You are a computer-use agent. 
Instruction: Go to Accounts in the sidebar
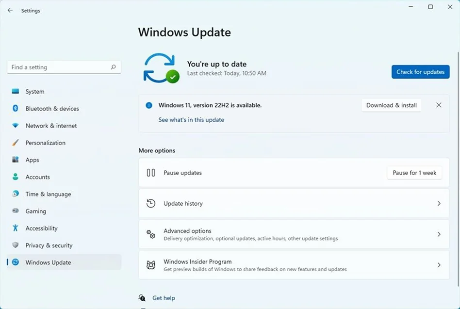click(x=37, y=177)
